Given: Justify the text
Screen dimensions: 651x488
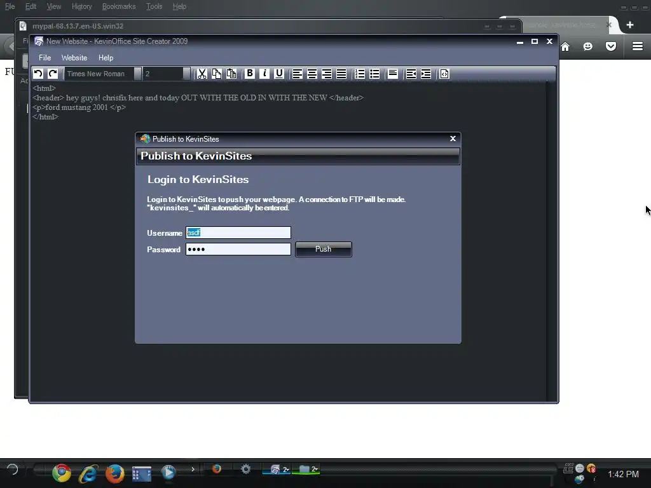Looking at the screenshot, I should 341,74.
